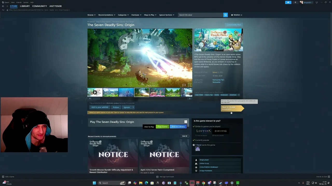Click the theater mode icon on the video

coord(184,85)
